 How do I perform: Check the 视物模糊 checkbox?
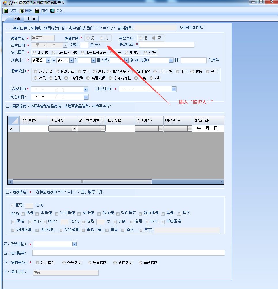[x=61, y=230]
